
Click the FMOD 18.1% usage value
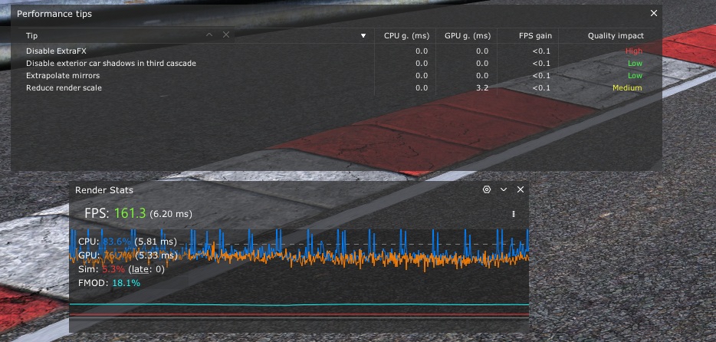pos(126,283)
